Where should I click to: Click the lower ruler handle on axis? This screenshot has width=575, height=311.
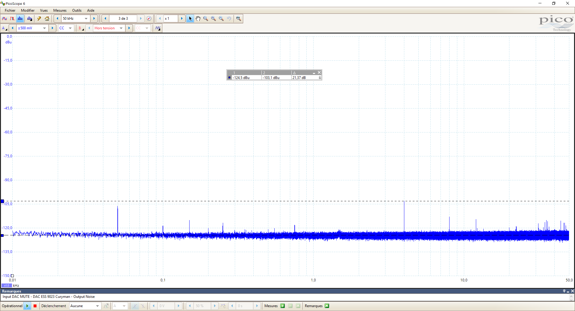click(2, 236)
